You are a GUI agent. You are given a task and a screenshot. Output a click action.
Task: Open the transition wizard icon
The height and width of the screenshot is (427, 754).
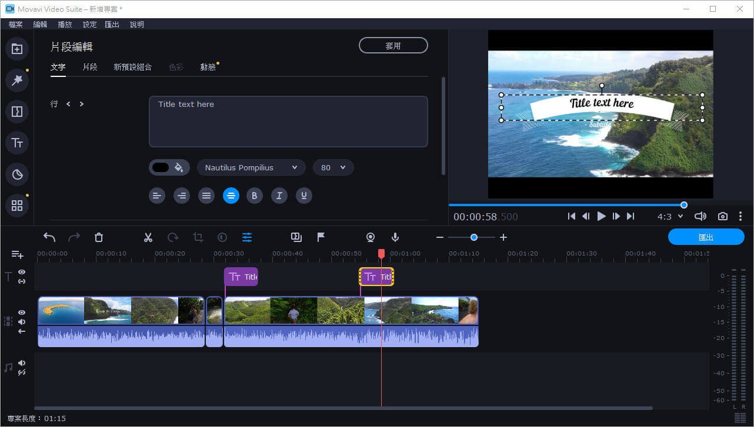coord(296,237)
